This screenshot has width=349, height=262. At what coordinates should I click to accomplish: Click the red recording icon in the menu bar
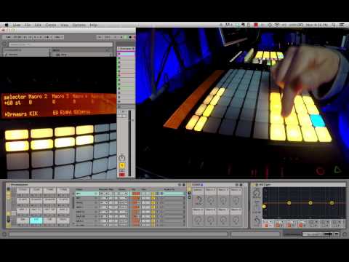(x=256, y=25)
